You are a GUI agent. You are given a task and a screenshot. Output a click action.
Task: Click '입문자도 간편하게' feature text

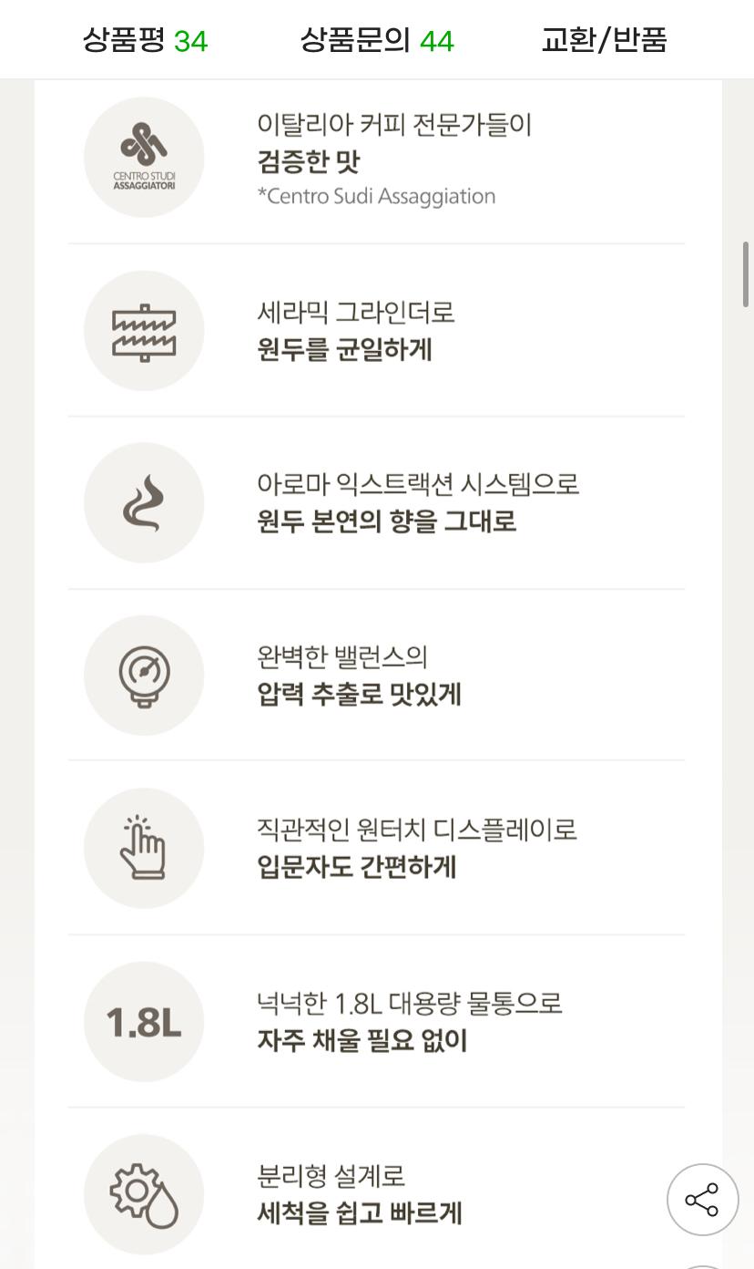[x=356, y=867]
